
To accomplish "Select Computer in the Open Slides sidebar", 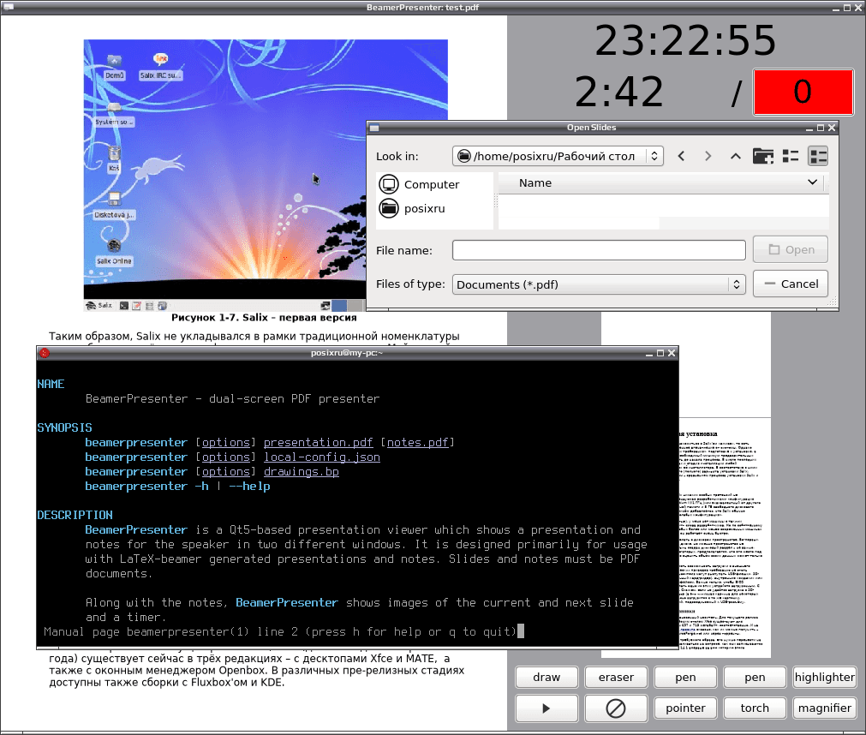I will coord(420,184).
